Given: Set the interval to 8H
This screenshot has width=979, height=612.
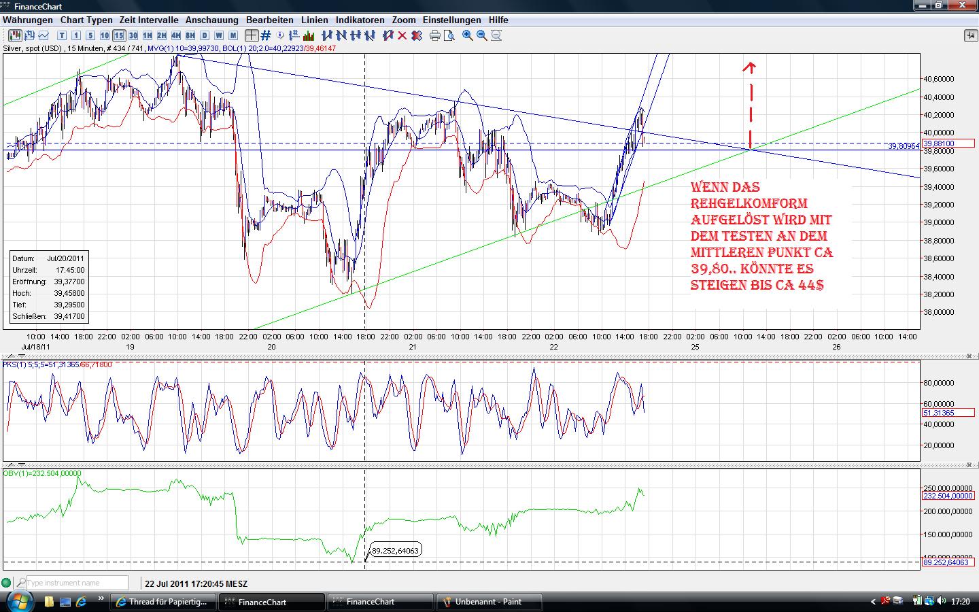Looking at the screenshot, I should 190,35.
